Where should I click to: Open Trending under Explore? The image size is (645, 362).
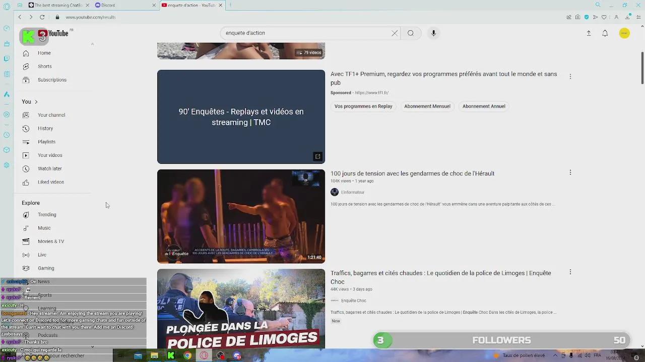47,215
